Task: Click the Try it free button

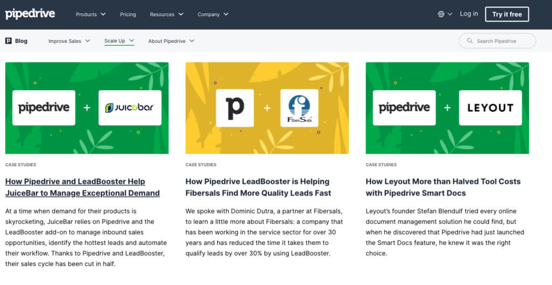Action: coord(507,15)
